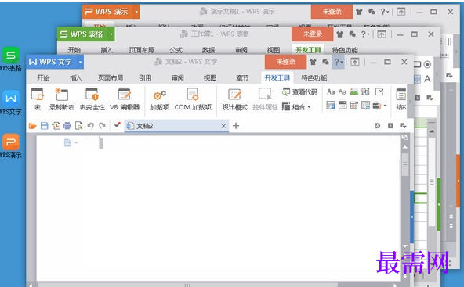Open WPS表格 desktop shortcut
464x287 pixels.
pyautogui.click(x=11, y=59)
